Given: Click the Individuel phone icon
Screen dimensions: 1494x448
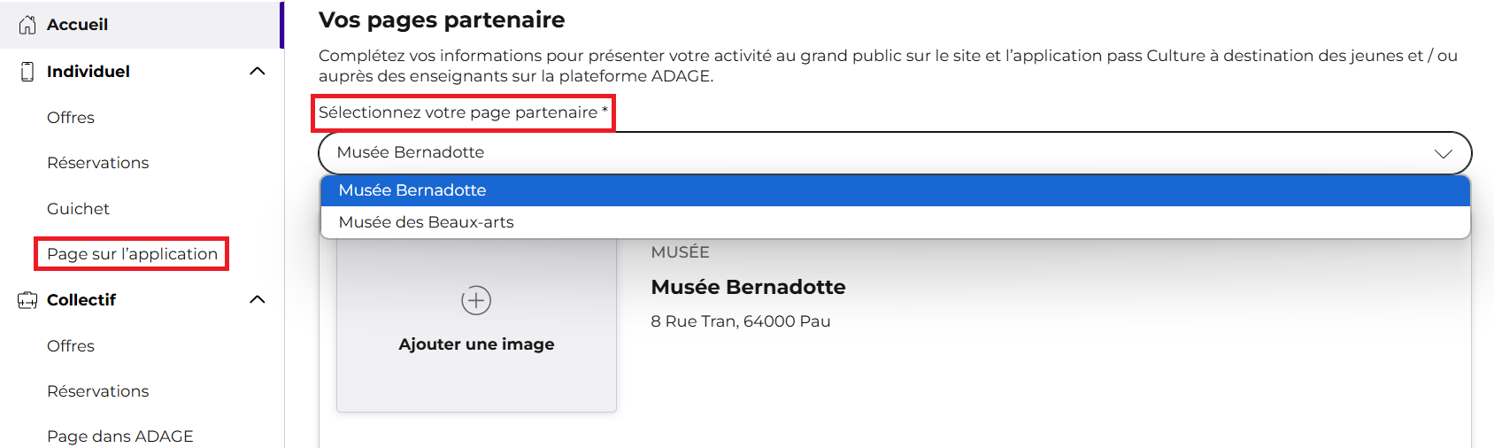Looking at the screenshot, I should click(27, 72).
